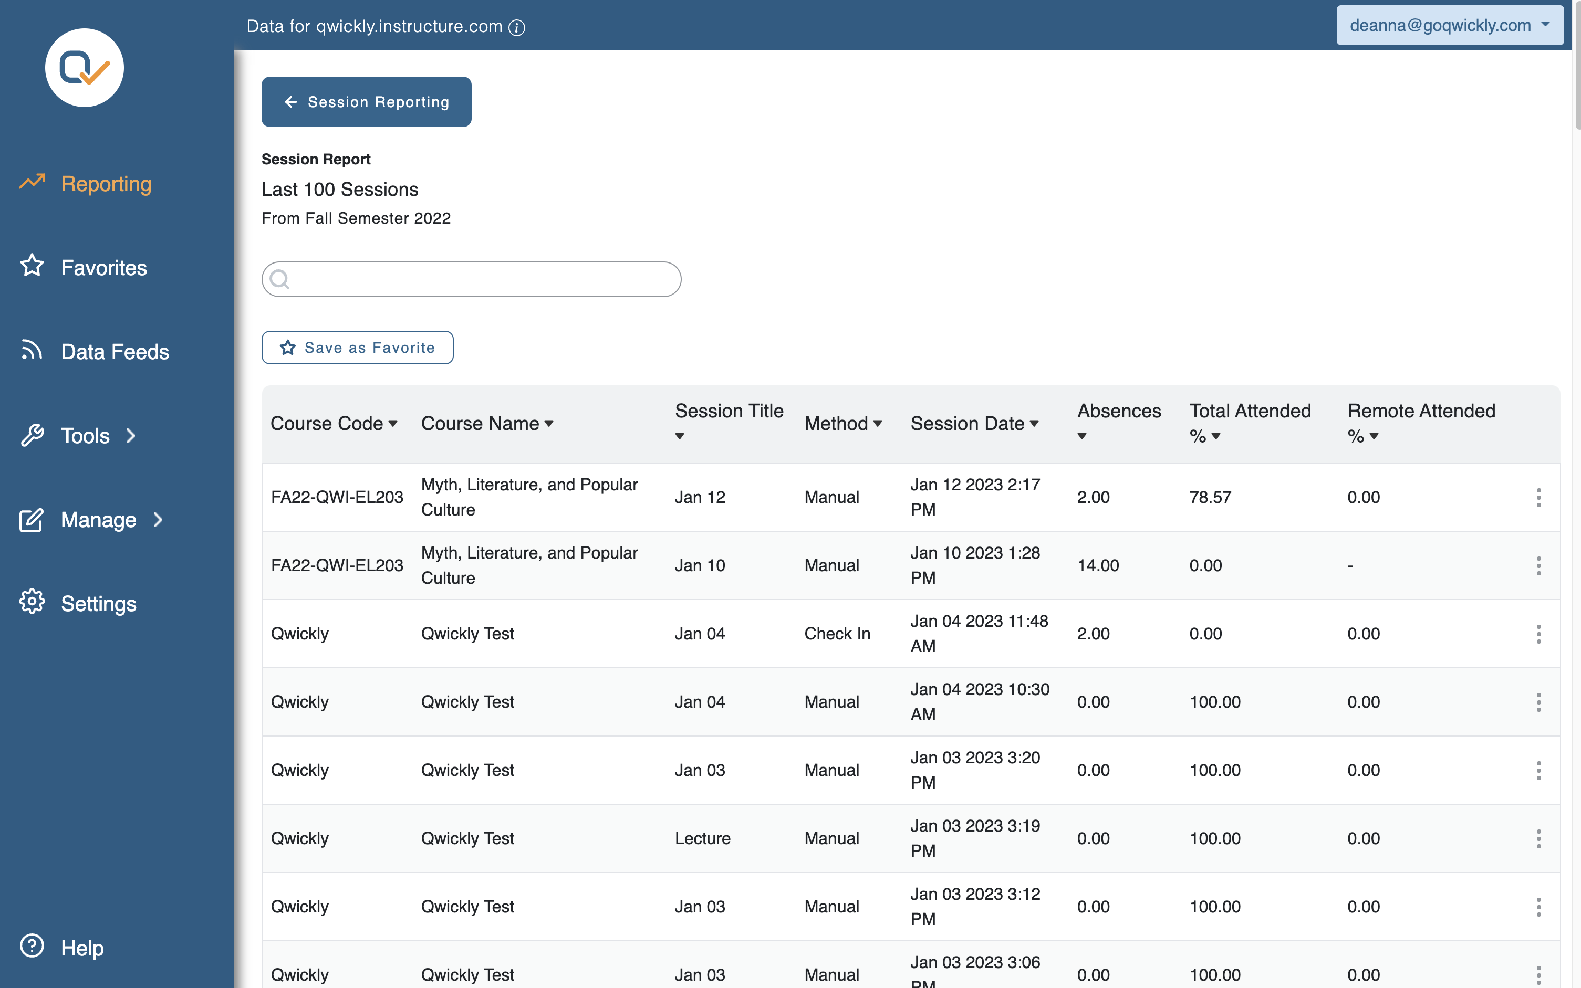Click the Favorites star icon
This screenshot has height=988, width=1581.
point(32,266)
